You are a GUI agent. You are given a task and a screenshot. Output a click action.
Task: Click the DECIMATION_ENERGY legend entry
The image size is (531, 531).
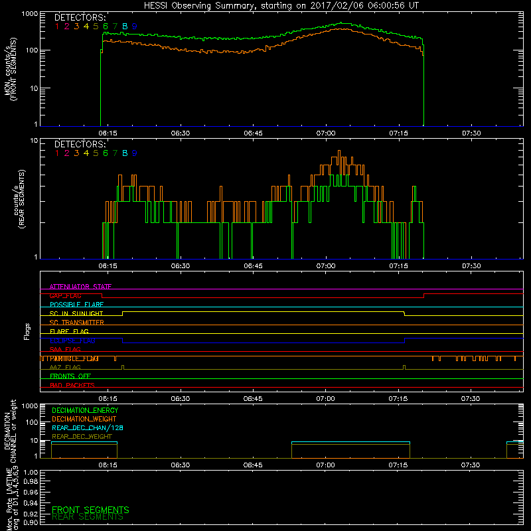click(x=85, y=410)
